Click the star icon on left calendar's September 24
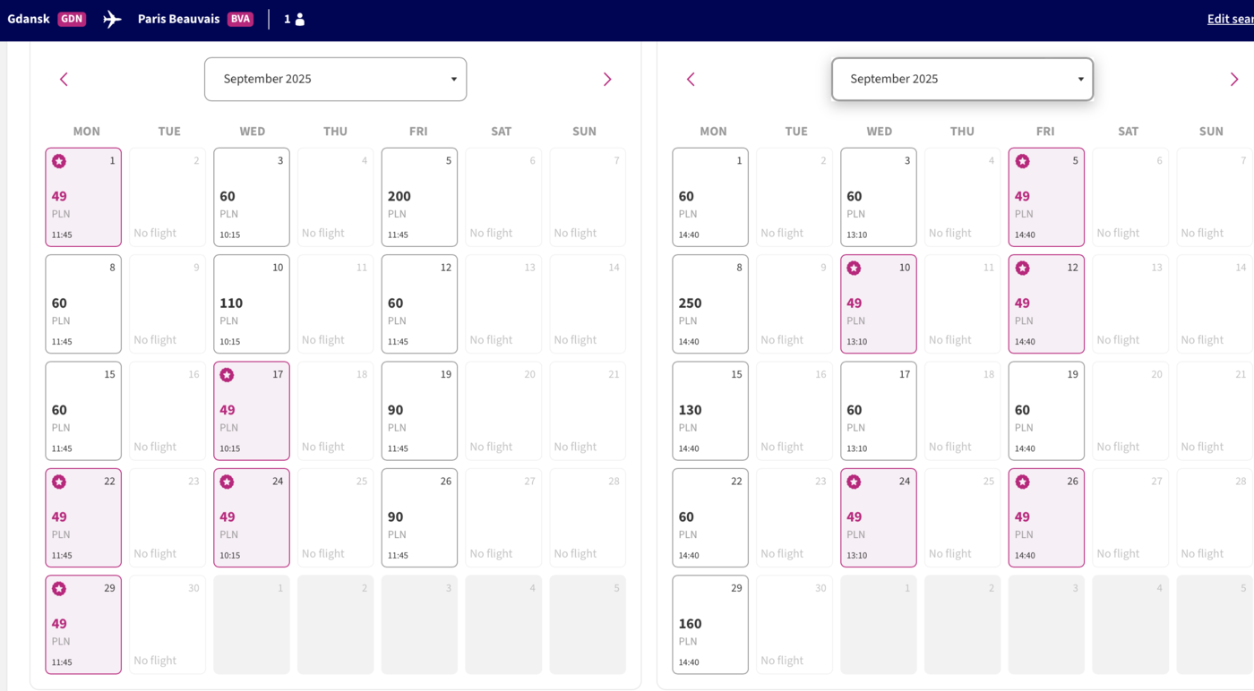The height and width of the screenshot is (691, 1254). click(228, 482)
